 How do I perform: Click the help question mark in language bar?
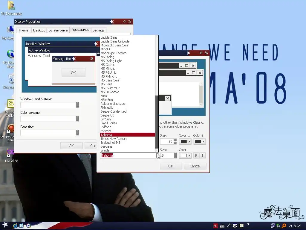[241, 226]
